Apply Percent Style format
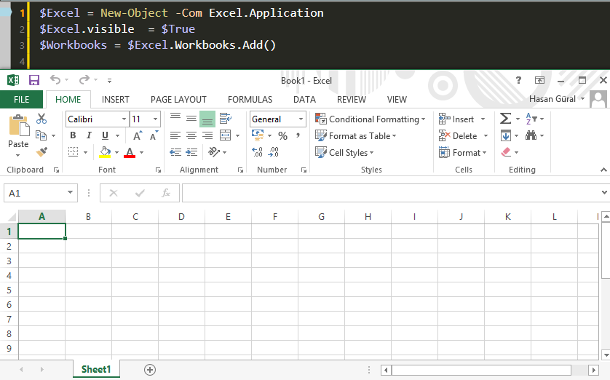The height and width of the screenshot is (380, 610). tap(283, 135)
